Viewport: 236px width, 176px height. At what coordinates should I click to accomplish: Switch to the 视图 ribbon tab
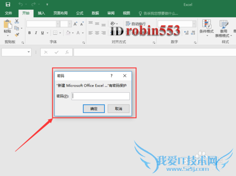point(126,13)
